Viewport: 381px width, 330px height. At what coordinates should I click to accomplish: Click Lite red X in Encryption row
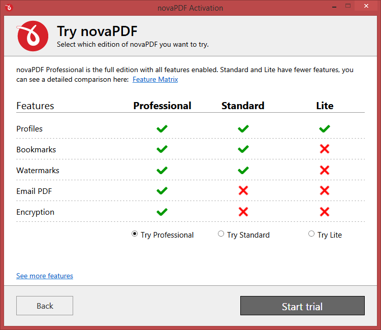click(x=325, y=212)
